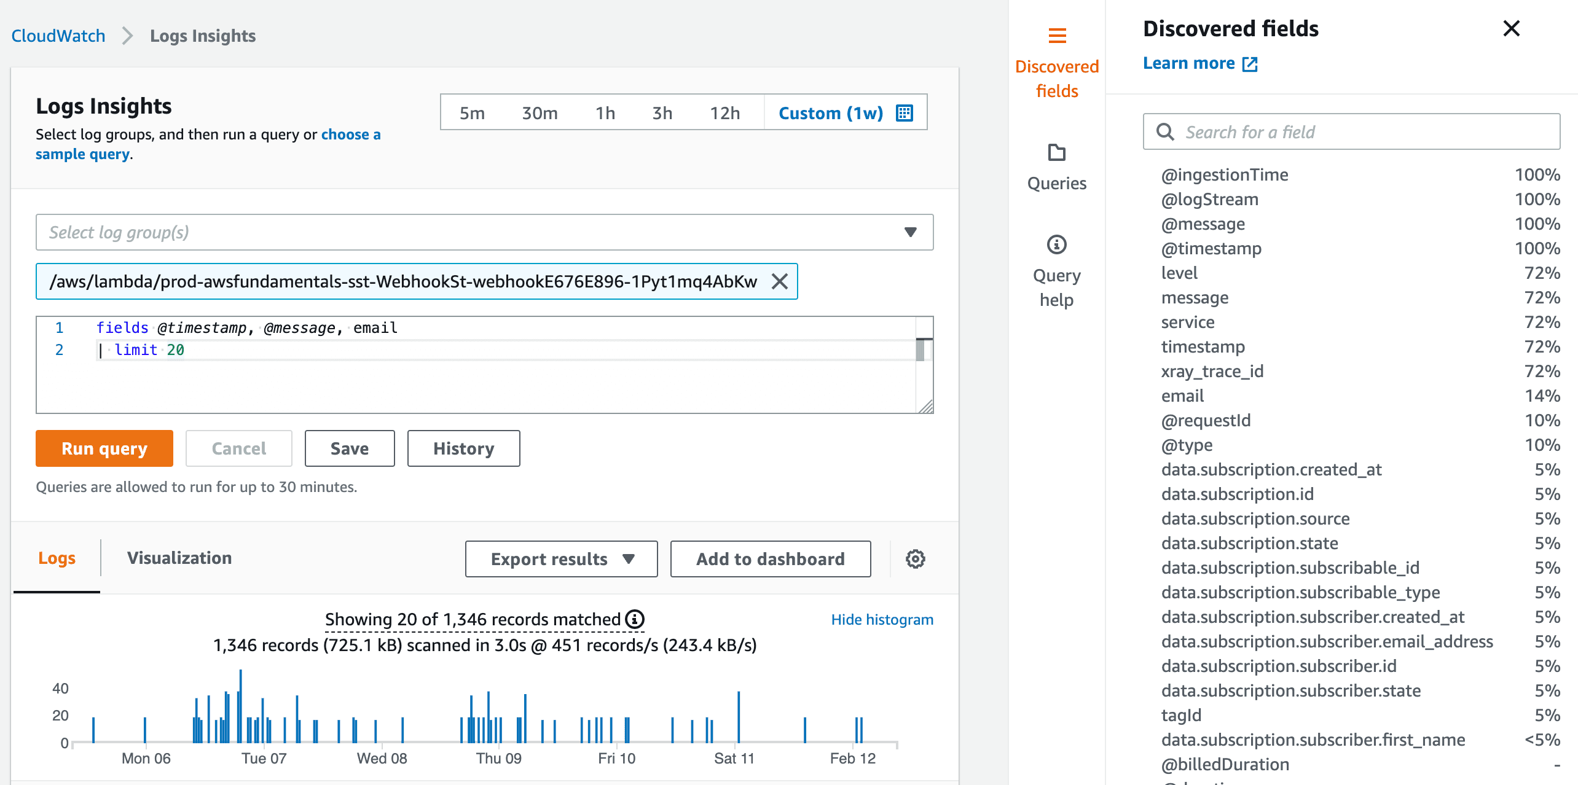
Task: Remove the selected webhook log group
Action: pos(780,281)
